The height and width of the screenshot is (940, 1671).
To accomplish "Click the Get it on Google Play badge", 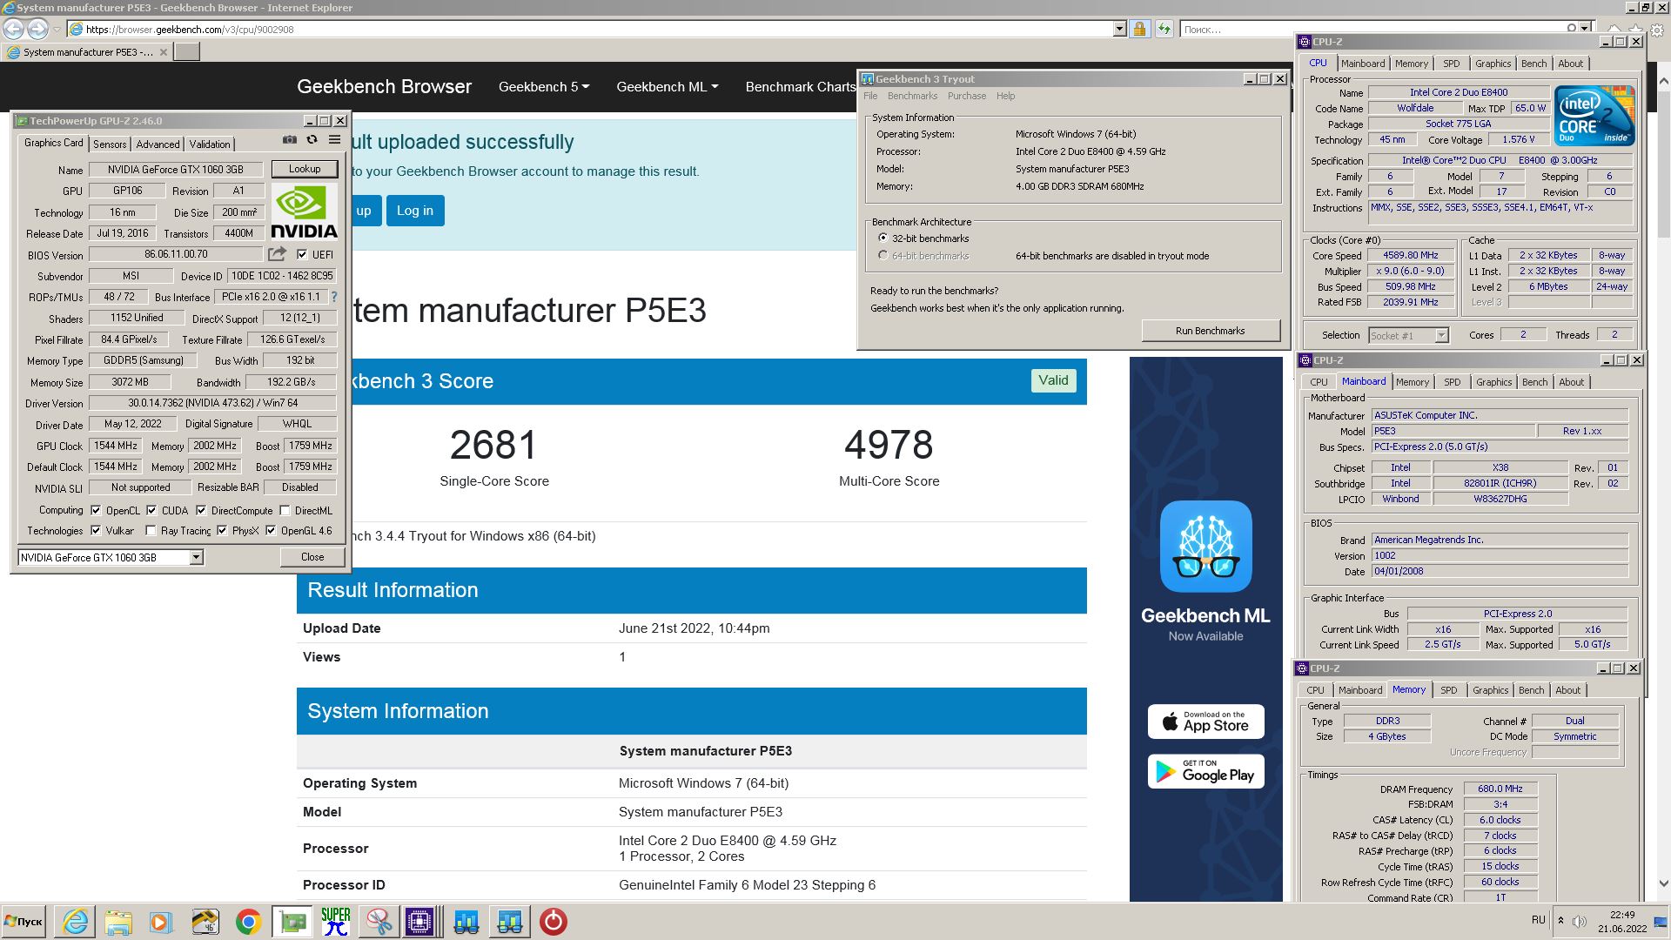I will click(x=1205, y=771).
